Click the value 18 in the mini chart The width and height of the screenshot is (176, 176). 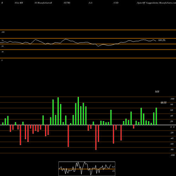[x=113, y=171]
